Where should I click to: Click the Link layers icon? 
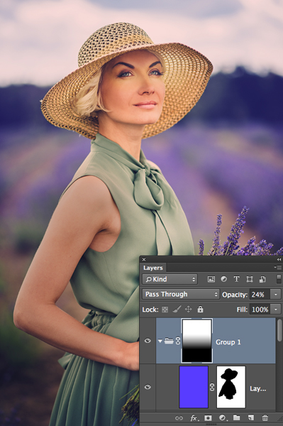pyautogui.click(x=179, y=418)
